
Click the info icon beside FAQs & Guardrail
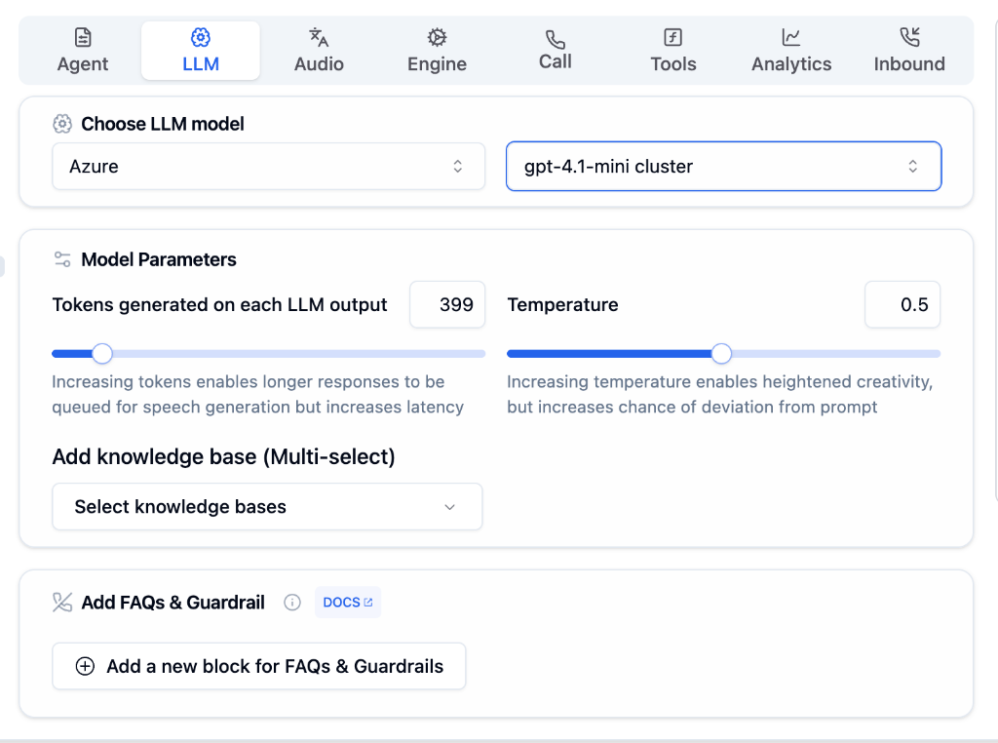point(291,603)
